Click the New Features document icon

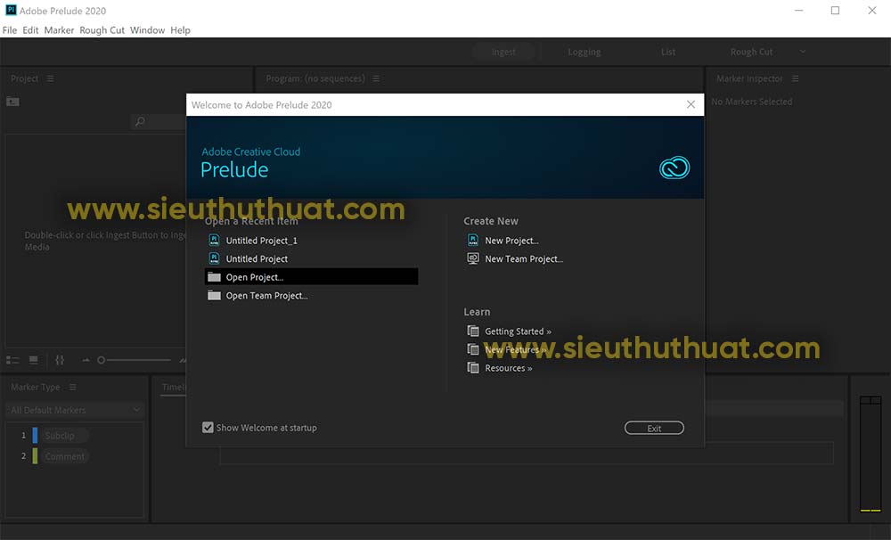click(x=473, y=349)
